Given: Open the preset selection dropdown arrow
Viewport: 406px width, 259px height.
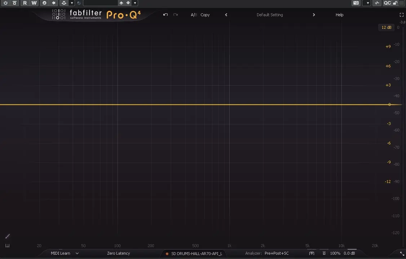Looking at the screenshot, I should click(x=134, y=3).
